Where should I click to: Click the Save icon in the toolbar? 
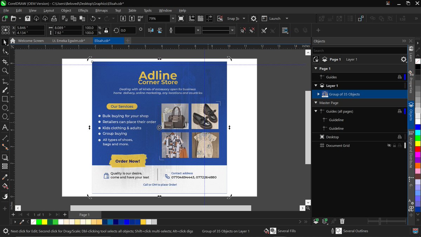(27, 19)
